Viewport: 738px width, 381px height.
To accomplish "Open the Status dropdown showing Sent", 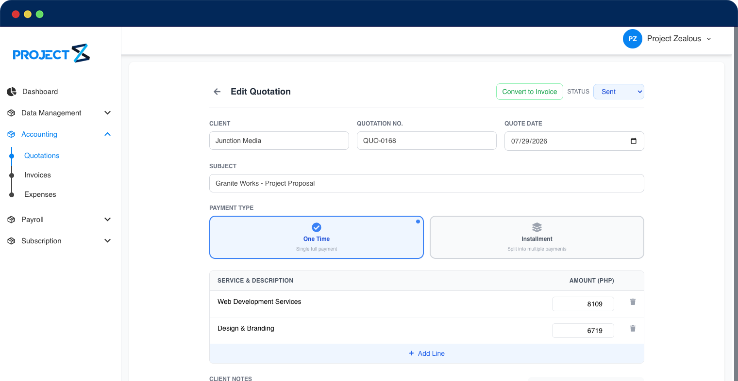I will [x=619, y=92].
